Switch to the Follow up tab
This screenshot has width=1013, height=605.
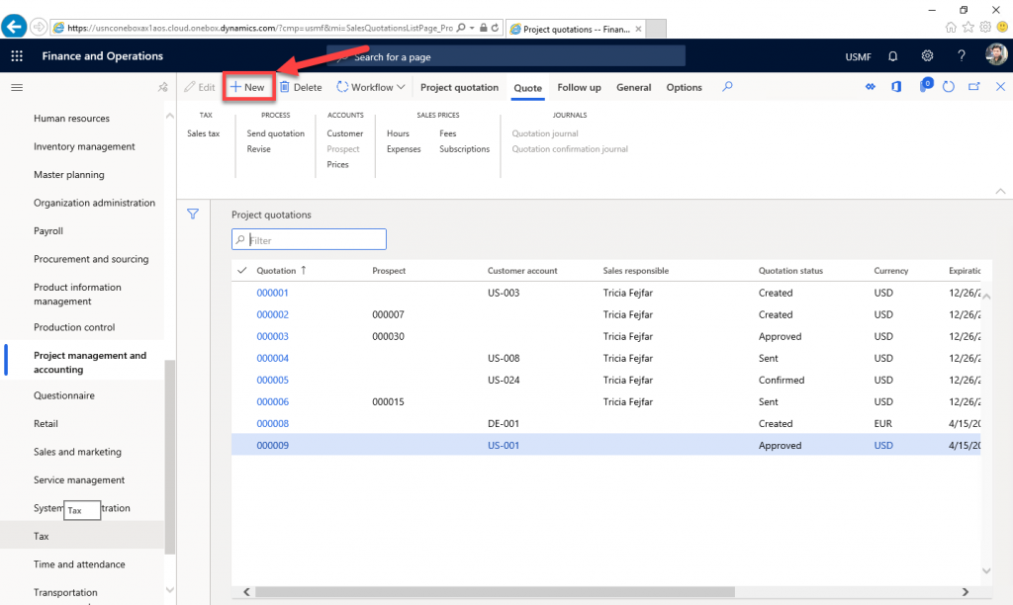(x=579, y=87)
